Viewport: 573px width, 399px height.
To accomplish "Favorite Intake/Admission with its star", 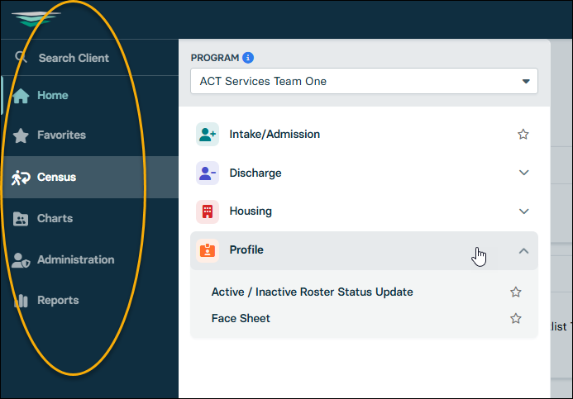I will click(523, 134).
